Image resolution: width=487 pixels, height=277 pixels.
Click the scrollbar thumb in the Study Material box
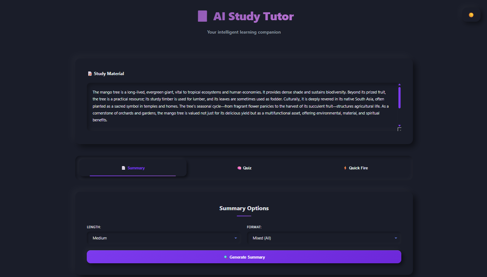point(399,97)
